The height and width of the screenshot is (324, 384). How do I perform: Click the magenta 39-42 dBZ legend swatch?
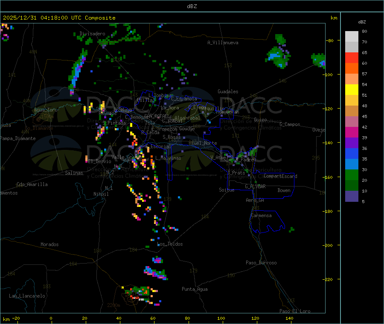352,132
